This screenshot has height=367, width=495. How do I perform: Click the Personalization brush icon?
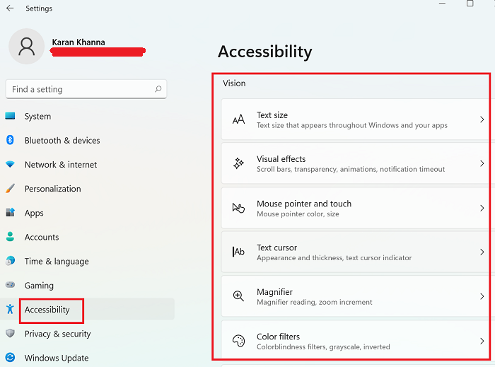click(10, 189)
